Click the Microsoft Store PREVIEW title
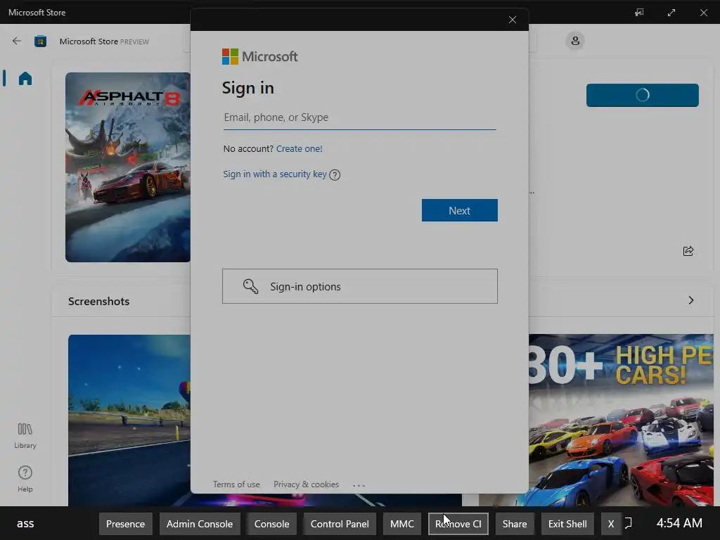720x540 pixels. click(x=104, y=41)
